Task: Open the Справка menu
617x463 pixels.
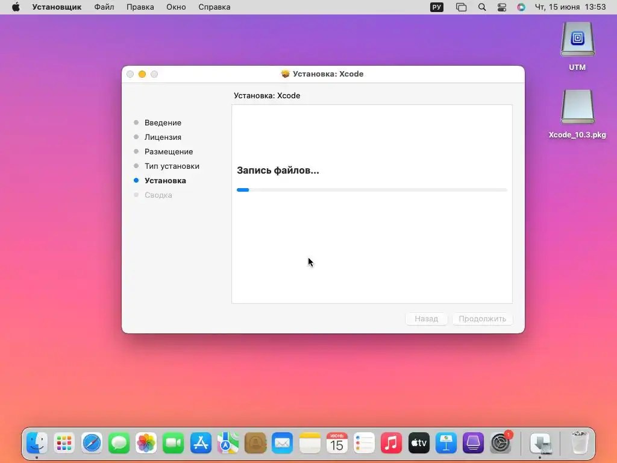Action: pyautogui.click(x=214, y=7)
